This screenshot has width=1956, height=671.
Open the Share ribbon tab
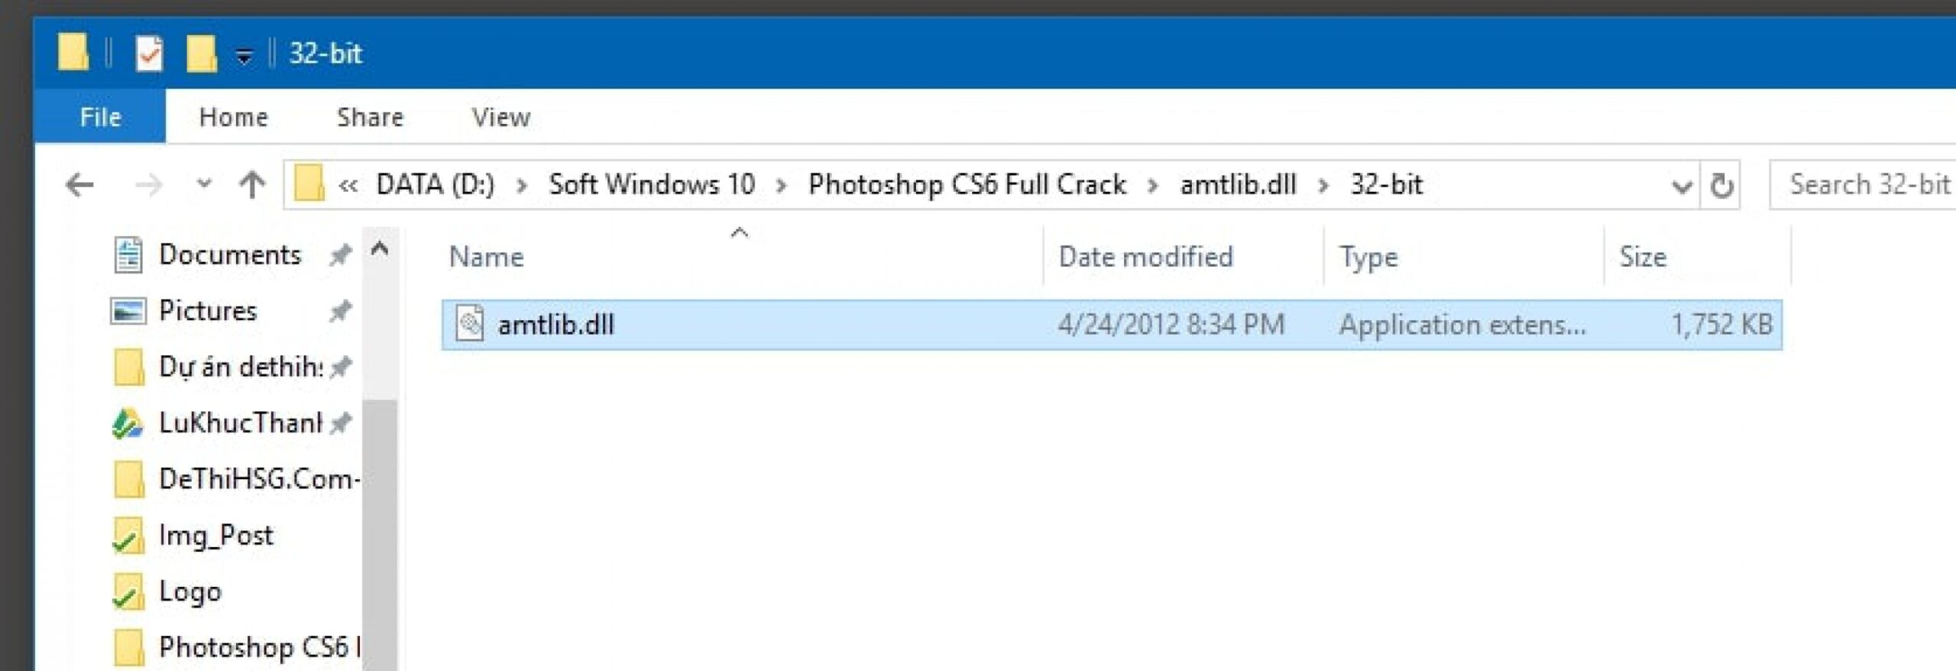(x=370, y=117)
